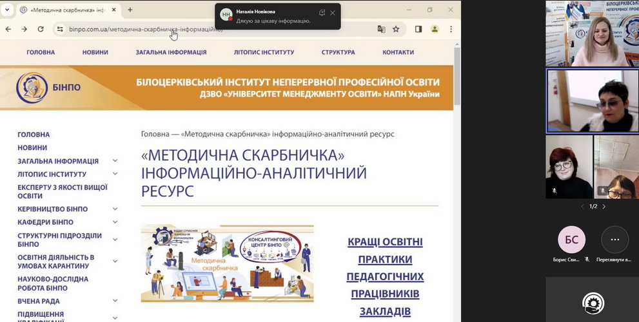639x322 pixels.
Task: Open the Chrome three-dot menu
Action: 451,29
